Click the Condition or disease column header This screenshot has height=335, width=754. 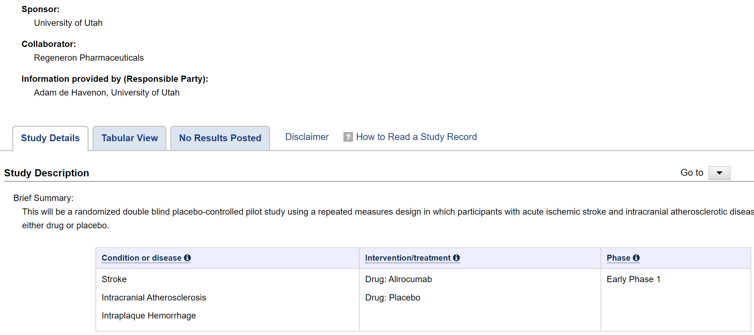(142, 258)
